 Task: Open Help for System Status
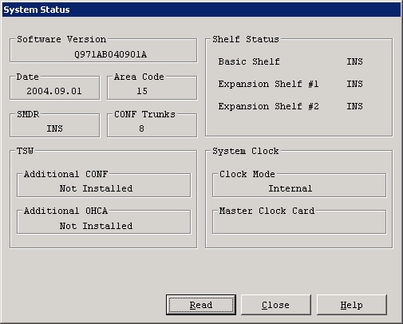(x=351, y=305)
